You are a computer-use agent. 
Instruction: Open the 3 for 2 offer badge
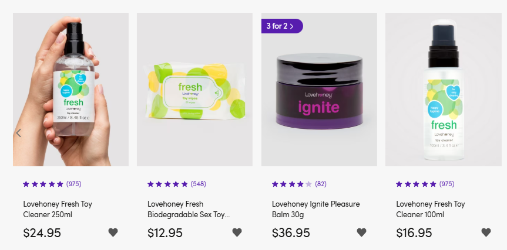tap(282, 26)
